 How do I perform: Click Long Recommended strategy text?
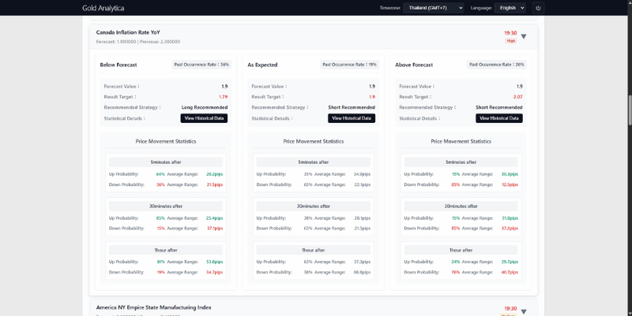coord(205,107)
